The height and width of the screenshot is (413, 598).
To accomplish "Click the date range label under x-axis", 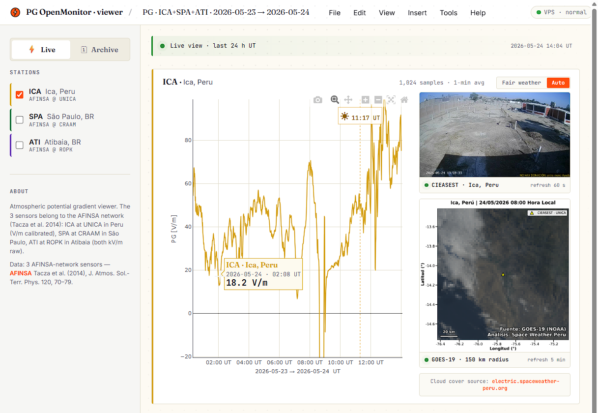I will [x=298, y=371].
